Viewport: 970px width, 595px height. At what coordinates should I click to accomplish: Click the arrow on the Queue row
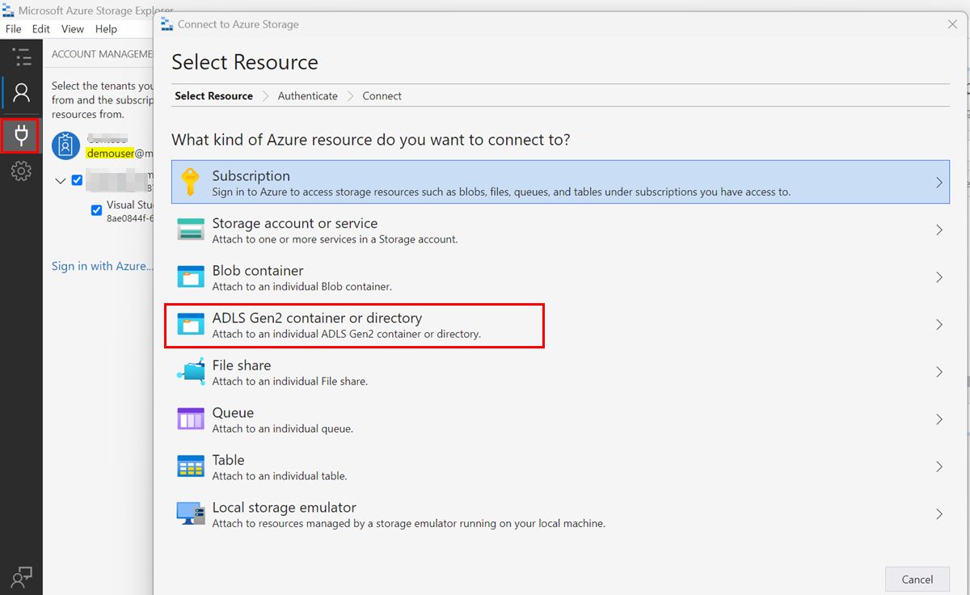click(938, 420)
